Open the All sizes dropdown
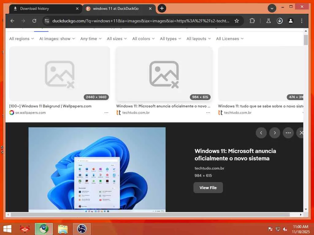Viewport: 314px width, 235px height. (117, 39)
